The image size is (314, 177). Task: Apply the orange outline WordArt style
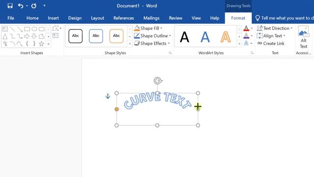(x=226, y=37)
